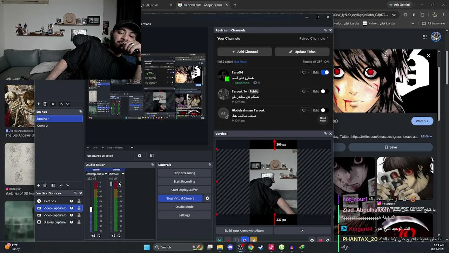The width and height of the screenshot is (449, 253).
Task: Undock the Restream Channels panel
Action: pos(325,30)
